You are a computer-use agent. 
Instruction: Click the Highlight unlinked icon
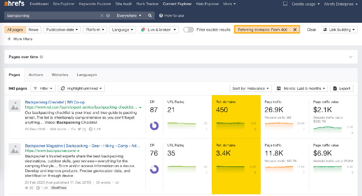63,88
